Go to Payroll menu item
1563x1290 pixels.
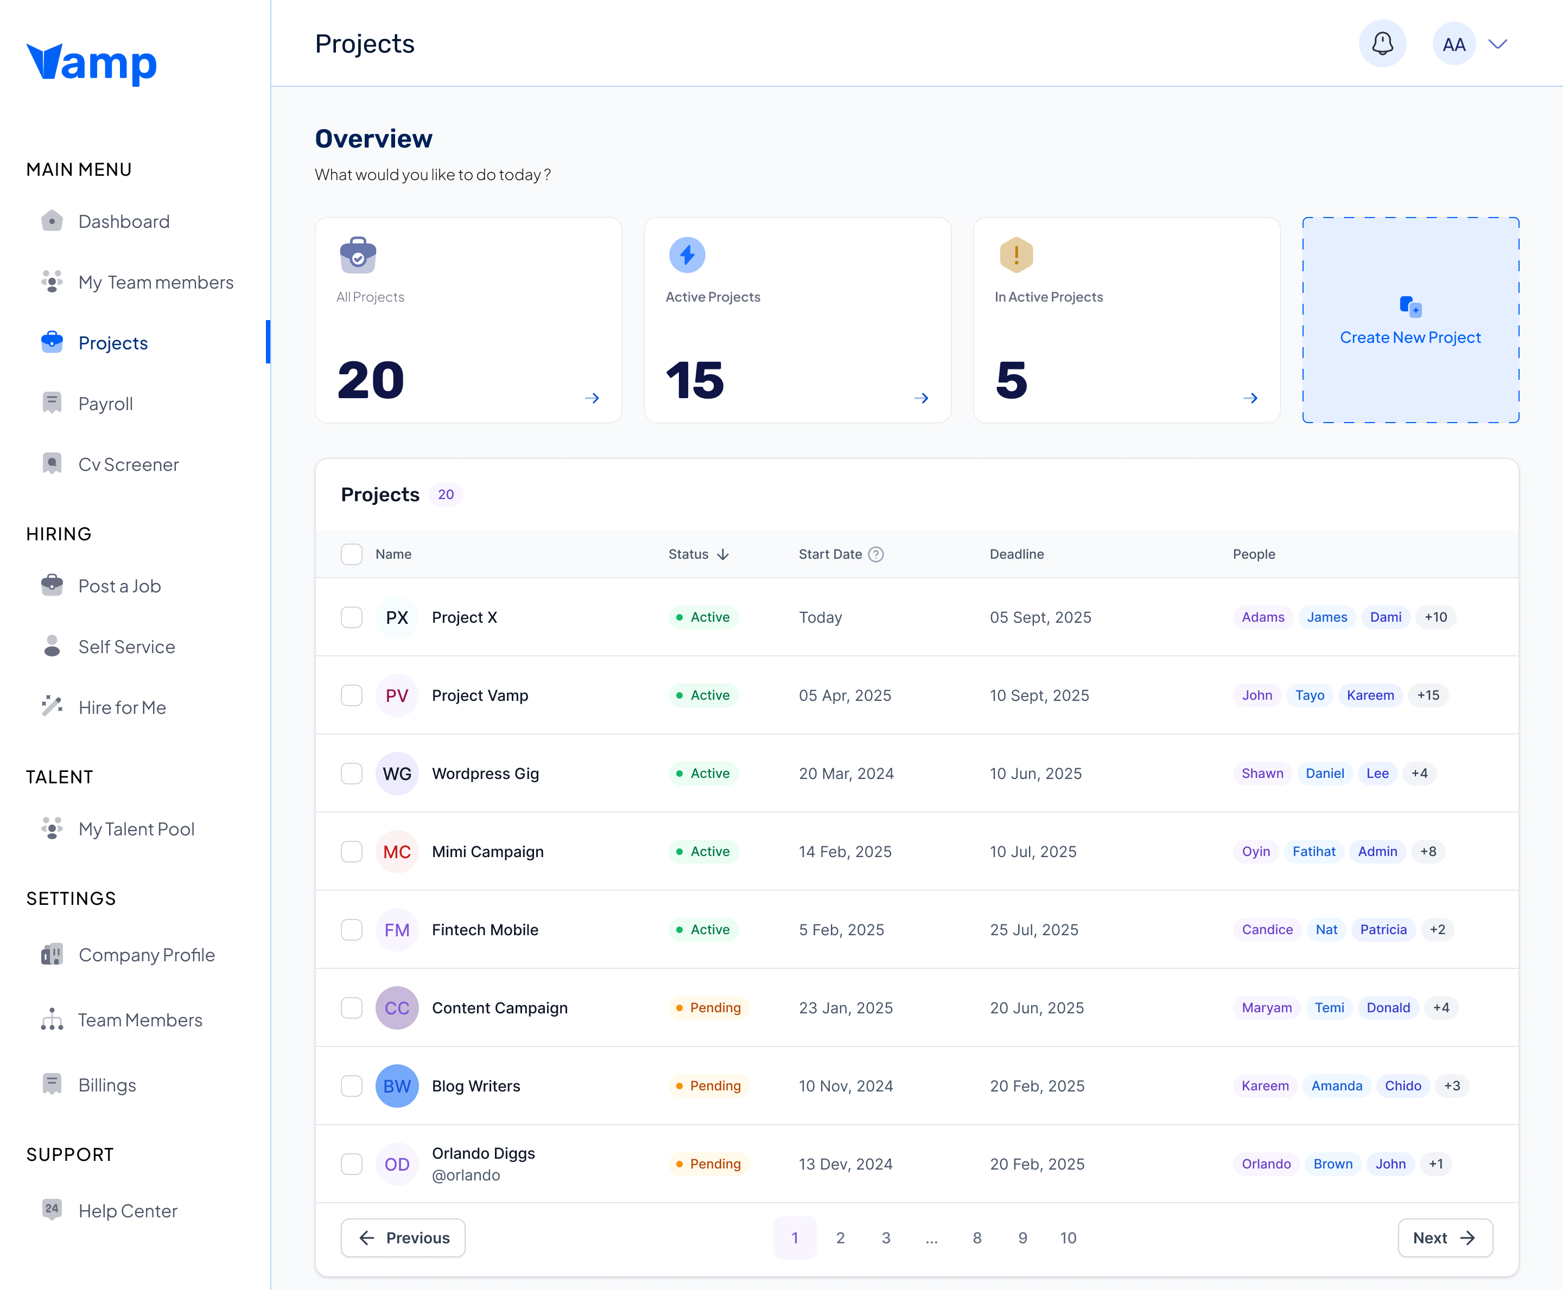click(105, 404)
